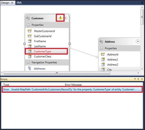
Task: Select the MasterCustomerId key property icon
Action: [x=30, y=31]
